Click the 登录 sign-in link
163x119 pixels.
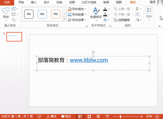tap(153, 2)
